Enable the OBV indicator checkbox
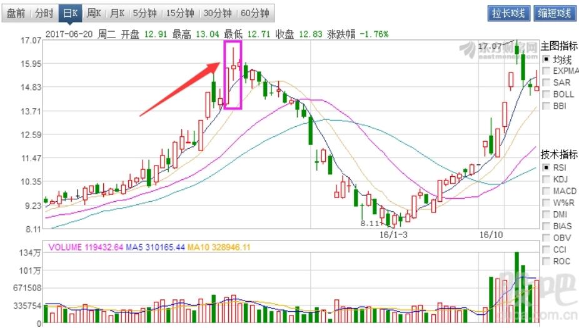Image resolution: width=579 pixels, height=328 pixels. [x=546, y=238]
